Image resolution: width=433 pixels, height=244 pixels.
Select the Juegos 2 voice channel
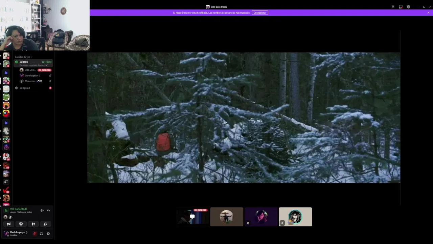point(33,88)
